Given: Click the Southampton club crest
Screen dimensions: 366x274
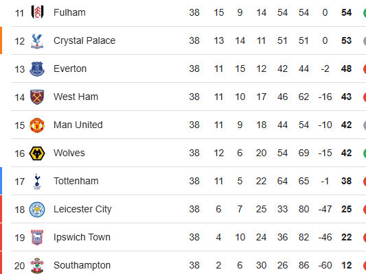Looking at the screenshot, I should pyautogui.click(x=37, y=266).
